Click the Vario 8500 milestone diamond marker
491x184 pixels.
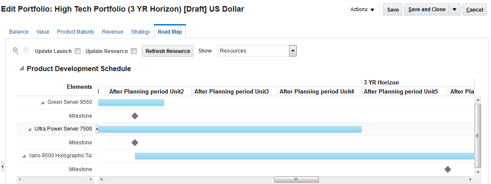448,169
